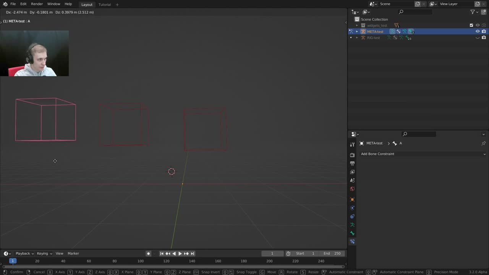This screenshot has width=489, height=275.
Task: Open the Add Bone Constraint selector
Action: [423, 154]
